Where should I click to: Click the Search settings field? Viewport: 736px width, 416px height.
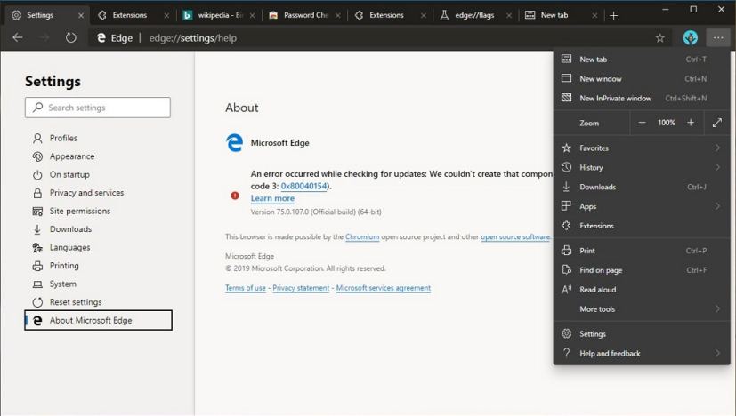(98, 108)
